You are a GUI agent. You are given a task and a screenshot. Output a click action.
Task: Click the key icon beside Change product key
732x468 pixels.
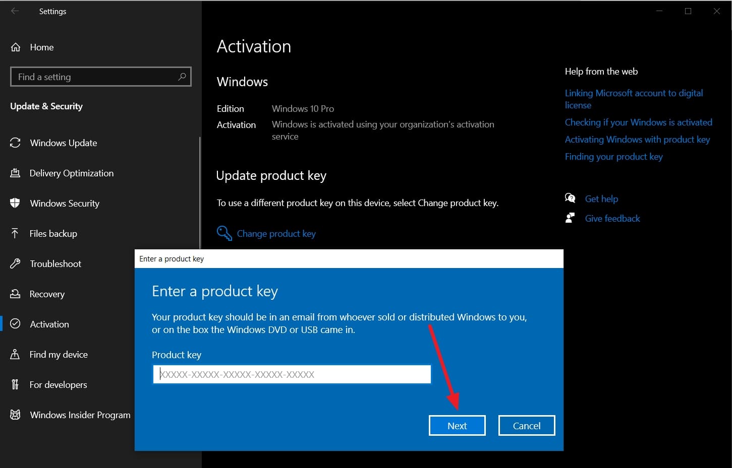224,233
